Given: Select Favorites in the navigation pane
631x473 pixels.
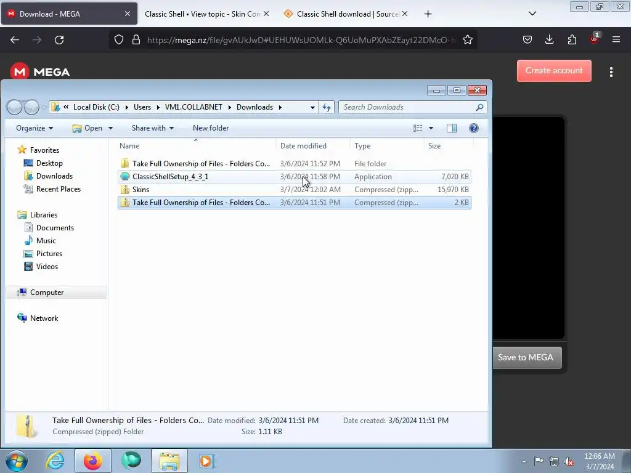Looking at the screenshot, I should (44, 150).
